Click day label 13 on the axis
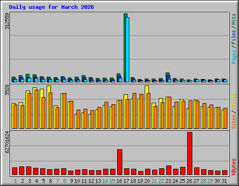The image size is (239, 186). (98, 181)
